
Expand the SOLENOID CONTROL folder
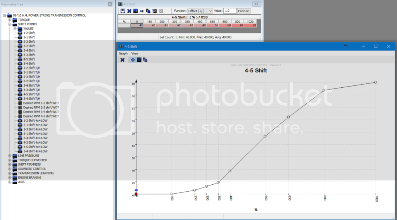(x=10, y=169)
